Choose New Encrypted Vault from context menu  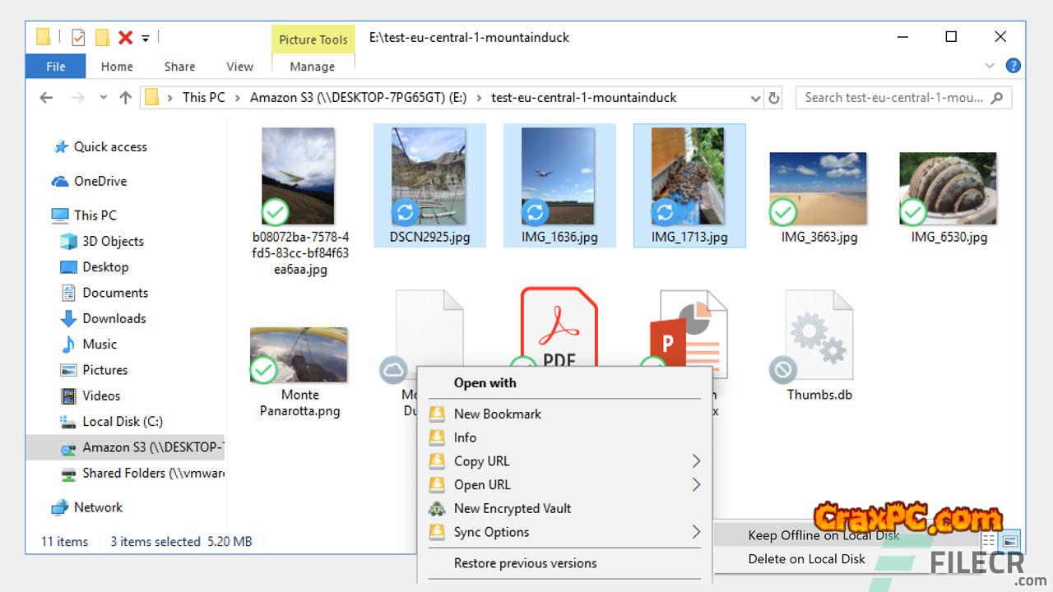(x=512, y=508)
